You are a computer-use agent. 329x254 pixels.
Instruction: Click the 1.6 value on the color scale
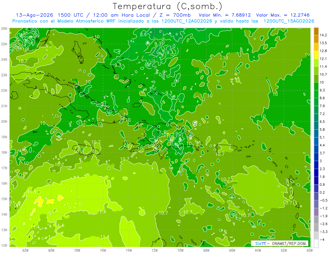point(322,177)
